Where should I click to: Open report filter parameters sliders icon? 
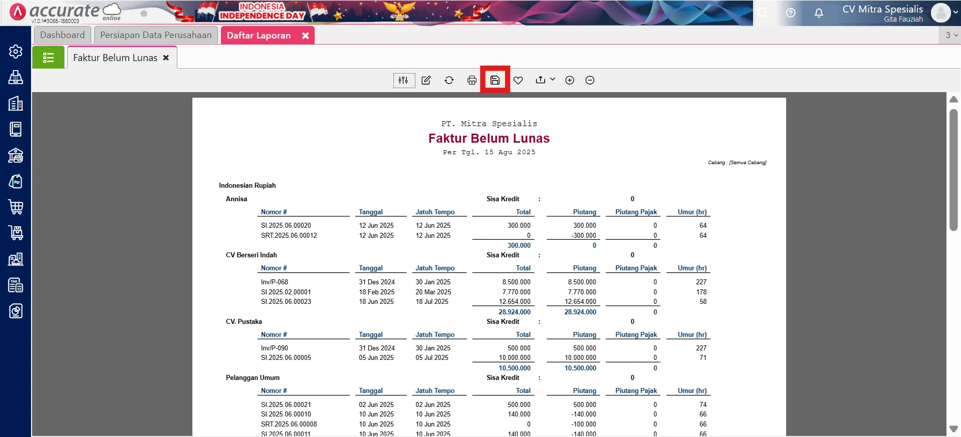(x=403, y=80)
